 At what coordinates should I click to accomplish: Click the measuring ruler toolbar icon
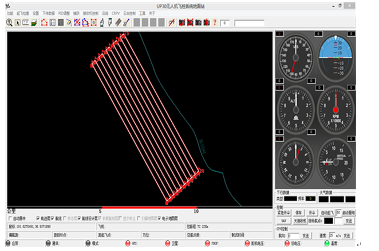click(x=26, y=23)
